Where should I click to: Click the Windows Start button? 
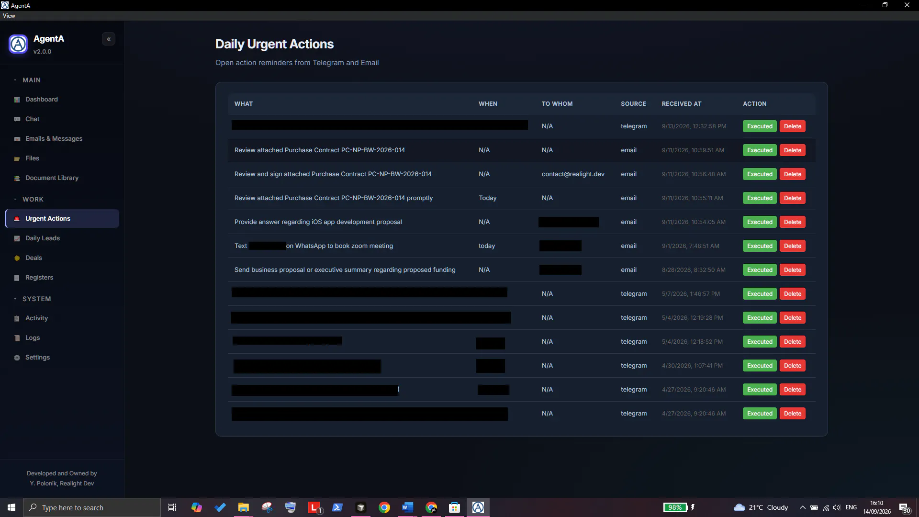pyautogui.click(x=11, y=507)
